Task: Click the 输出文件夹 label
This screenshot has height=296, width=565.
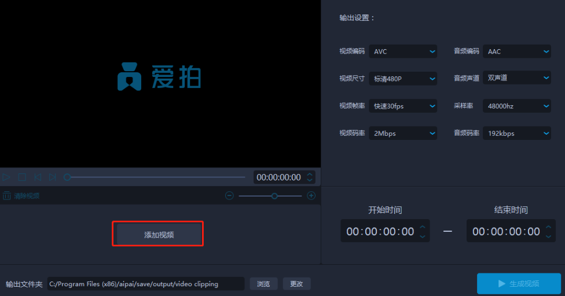Action: pyautogui.click(x=24, y=284)
